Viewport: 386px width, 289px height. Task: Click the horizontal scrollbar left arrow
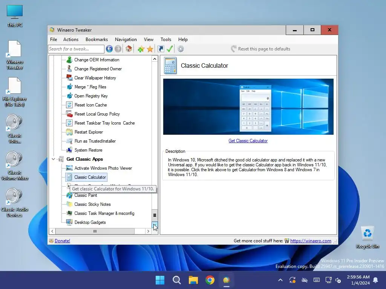tap(52, 231)
